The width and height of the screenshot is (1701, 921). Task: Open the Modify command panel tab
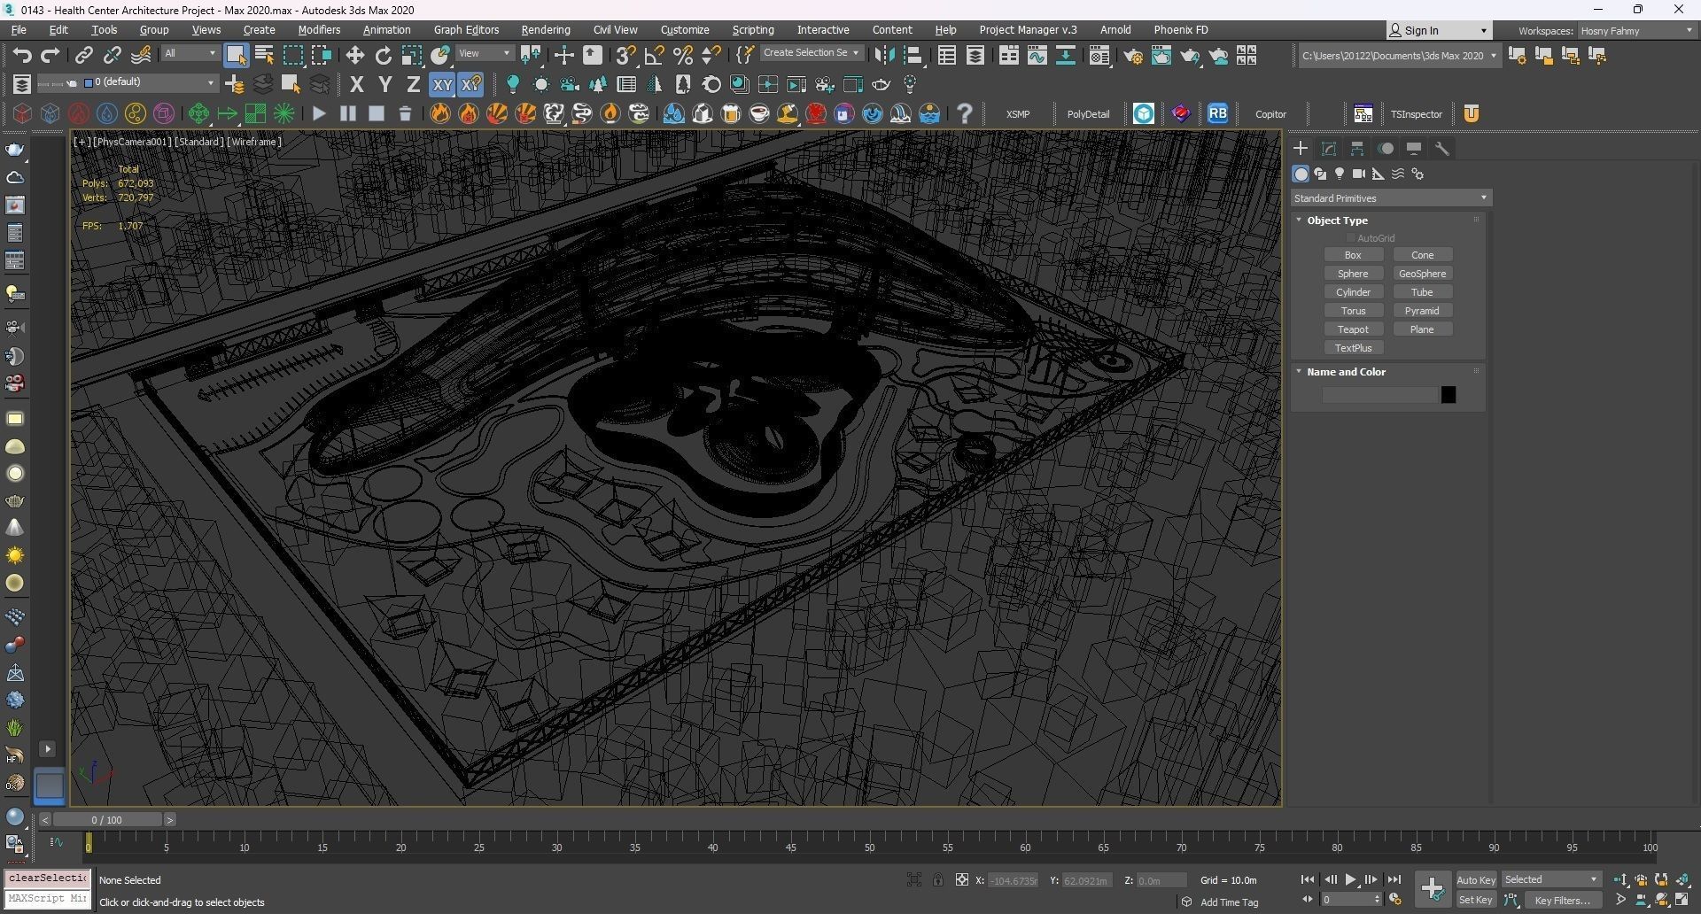point(1329,149)
